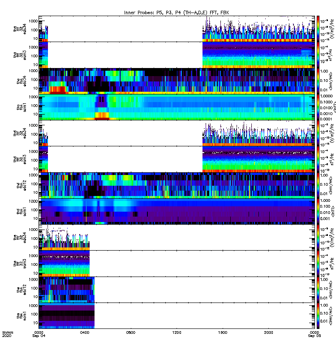Click the color bar beside the the fbk edc12 panel
This screenshot has height=358, width=336.
coord(318,290)
